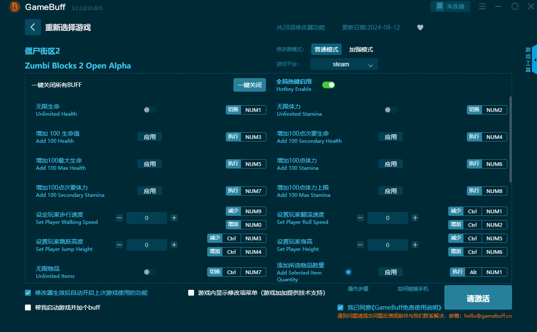Toggle Unlimited Health switch
Screen dimensions: 537x332
[x=150, y=110]
